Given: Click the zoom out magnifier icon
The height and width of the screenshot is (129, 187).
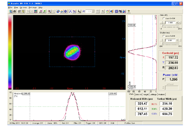Looking at the screenshot, I should (x=53, y=11).
